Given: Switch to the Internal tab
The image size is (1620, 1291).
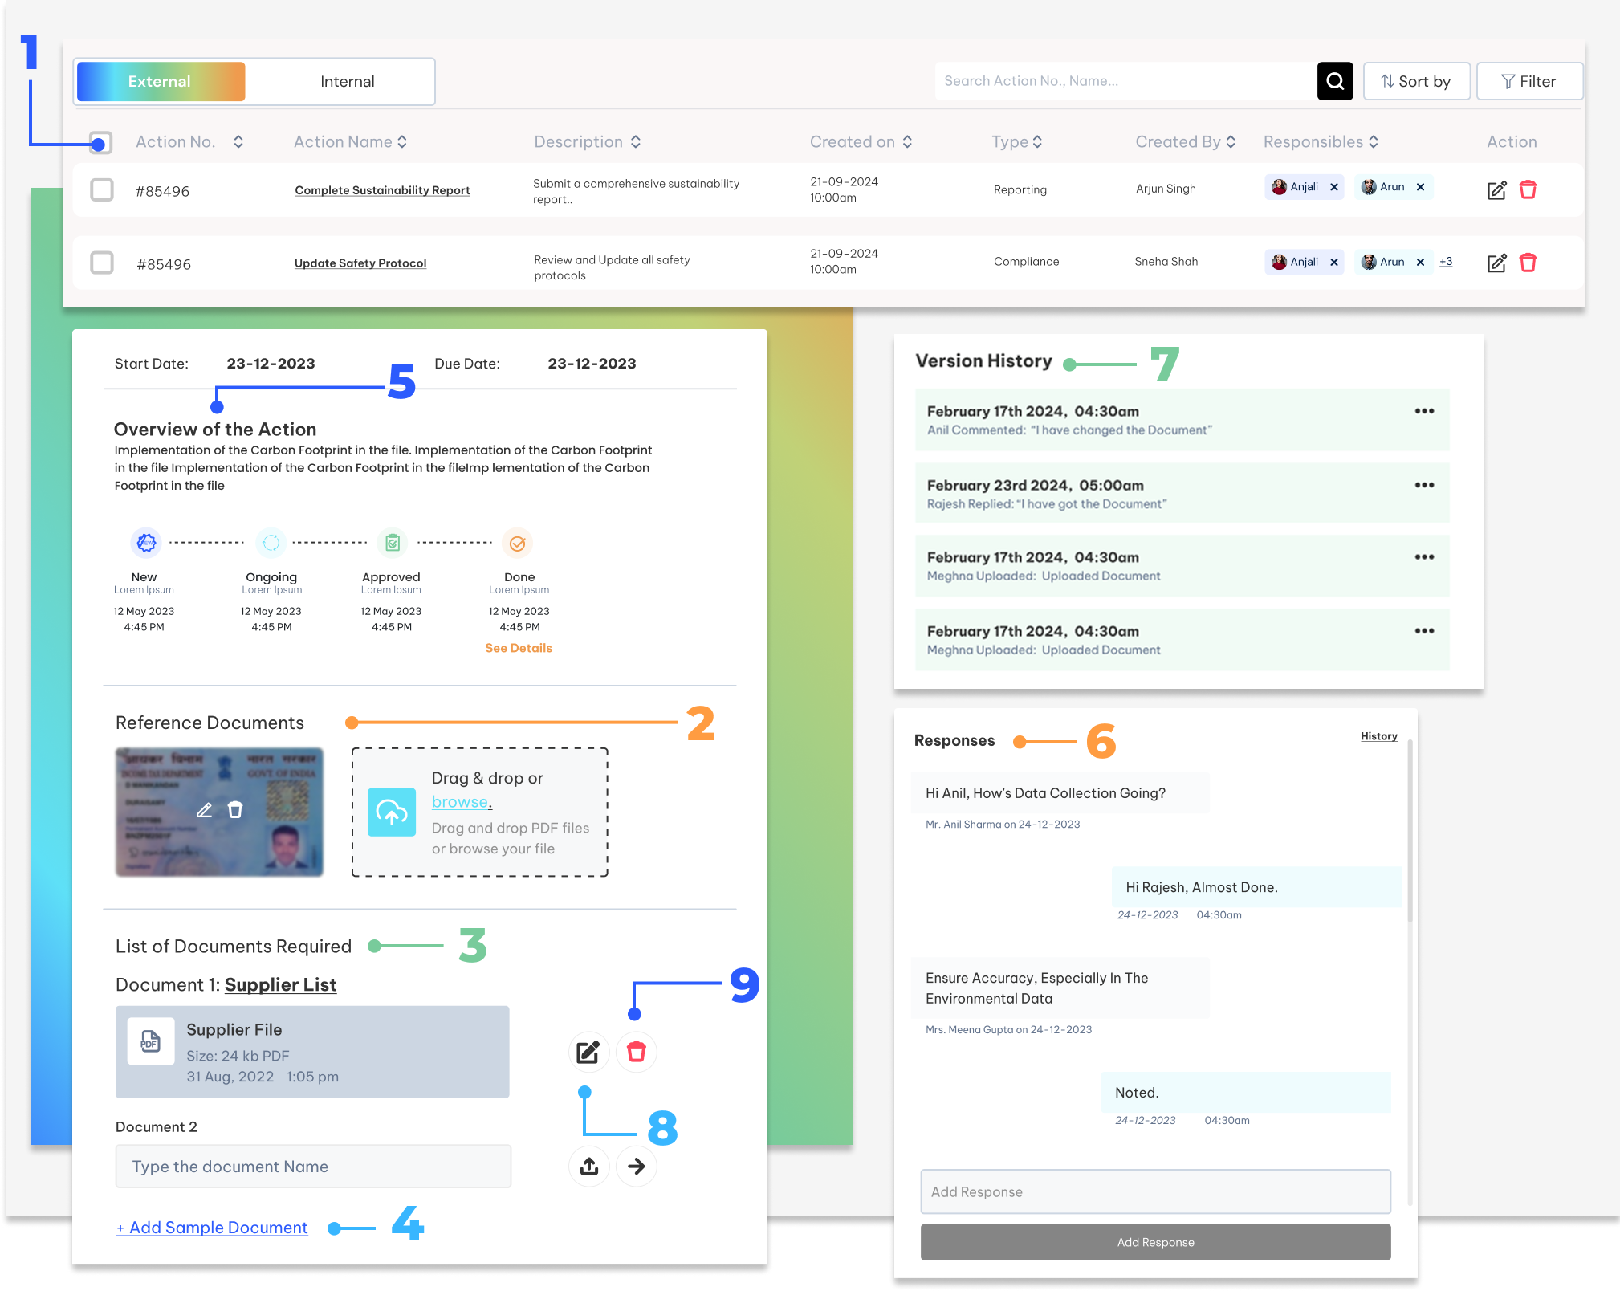Looking at the screenshot, I should point(347,81).
